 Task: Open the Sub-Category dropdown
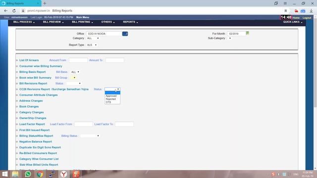click(x=229, y=38)
